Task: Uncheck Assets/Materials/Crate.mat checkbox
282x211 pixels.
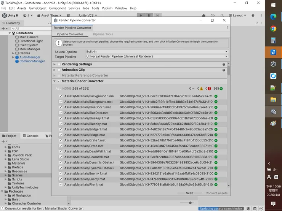Action: click(x=61, y=146)
